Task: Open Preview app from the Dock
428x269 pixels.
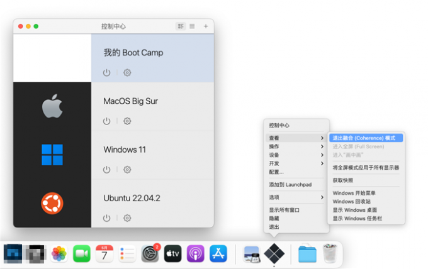Action: pyautogui.click(x=252, y=254)
